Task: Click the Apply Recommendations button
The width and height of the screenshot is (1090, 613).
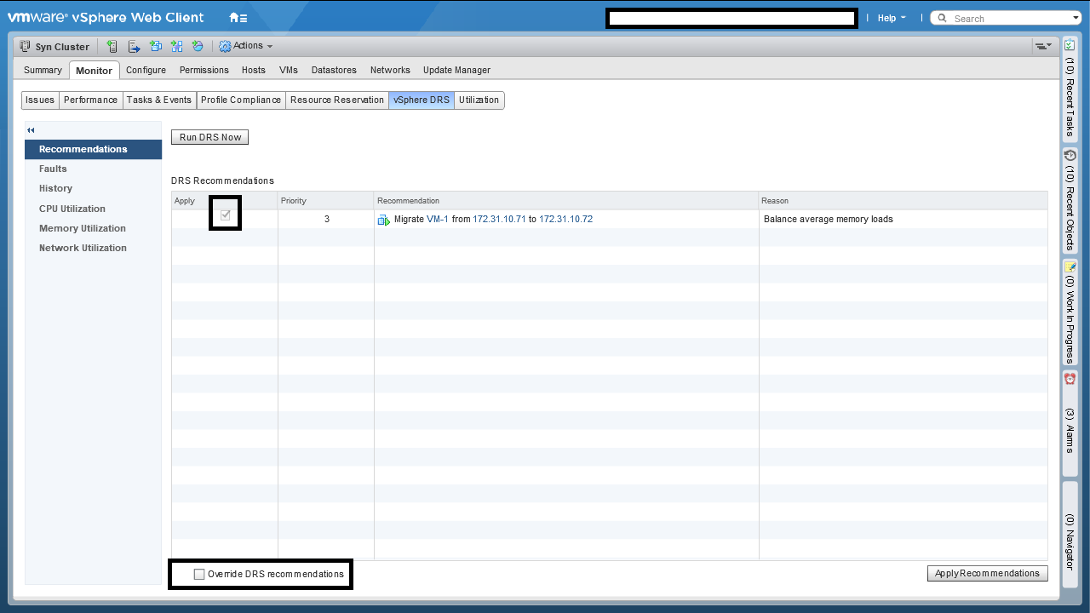Action: pyautogui.click(x=987, y=573)
